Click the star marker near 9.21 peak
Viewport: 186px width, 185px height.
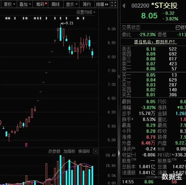(78, 18)
